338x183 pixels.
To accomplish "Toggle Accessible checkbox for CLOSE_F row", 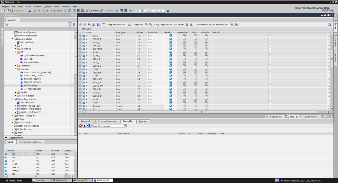I will point(184,39).
